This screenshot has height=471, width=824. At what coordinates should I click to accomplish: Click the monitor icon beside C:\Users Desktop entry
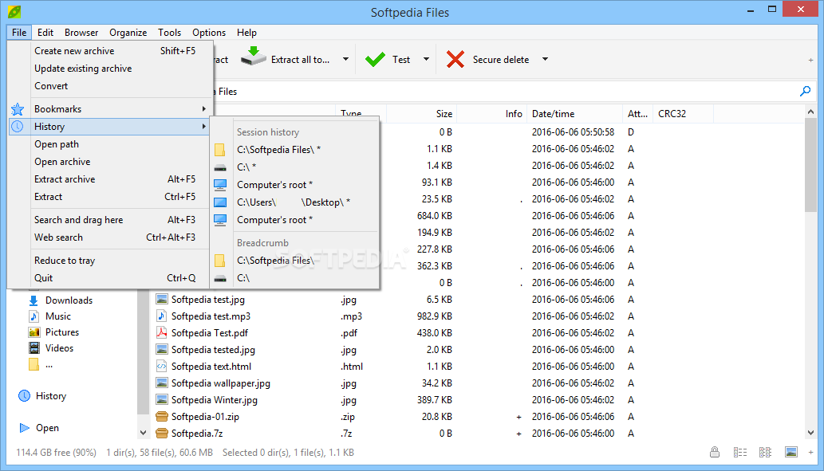[220, 202]
